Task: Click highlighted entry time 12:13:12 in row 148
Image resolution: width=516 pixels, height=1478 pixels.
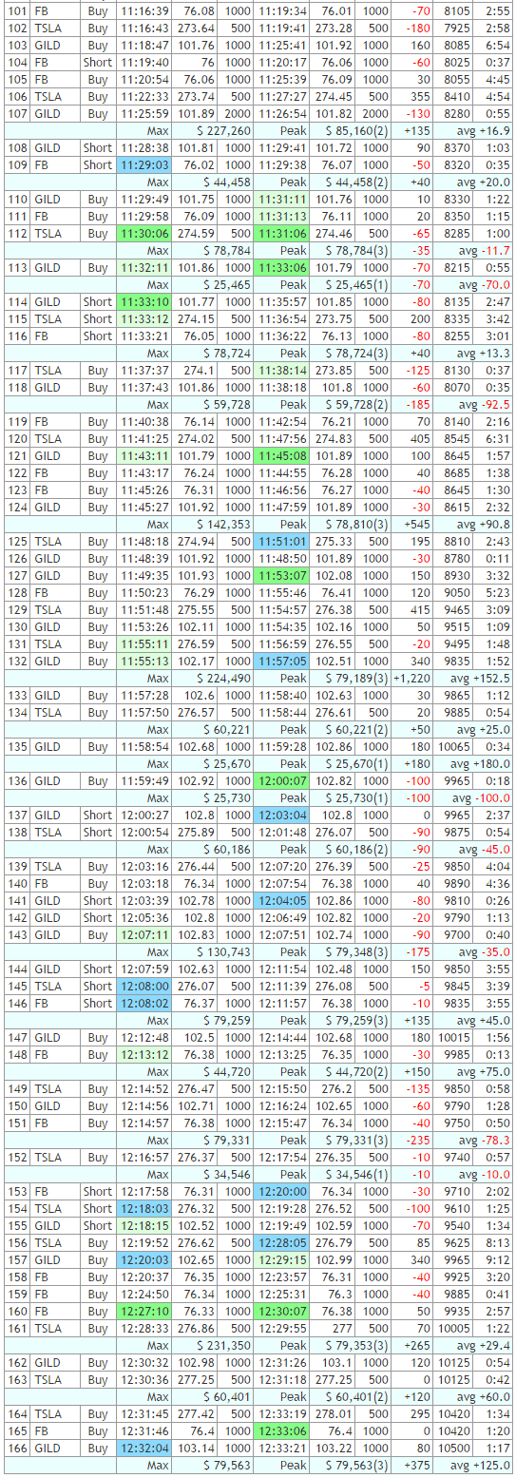Action: pos(144,1054)
